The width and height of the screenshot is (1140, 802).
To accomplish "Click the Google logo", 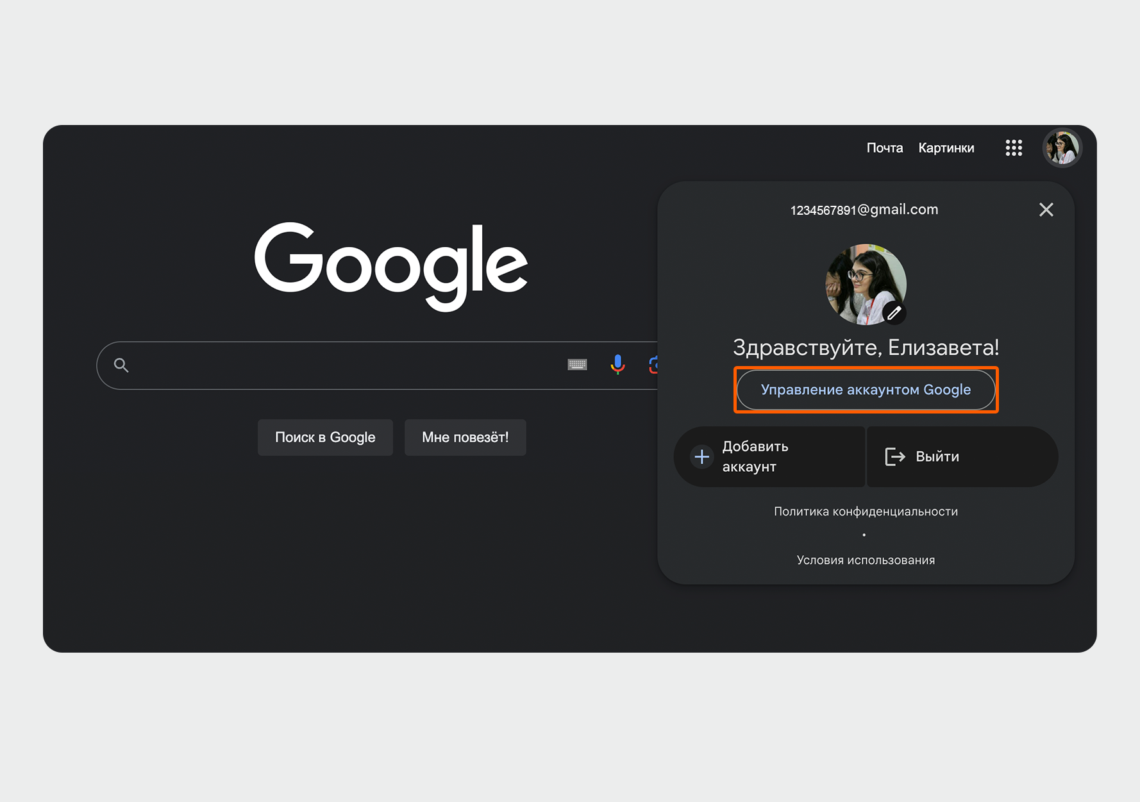I will point(391,266).
